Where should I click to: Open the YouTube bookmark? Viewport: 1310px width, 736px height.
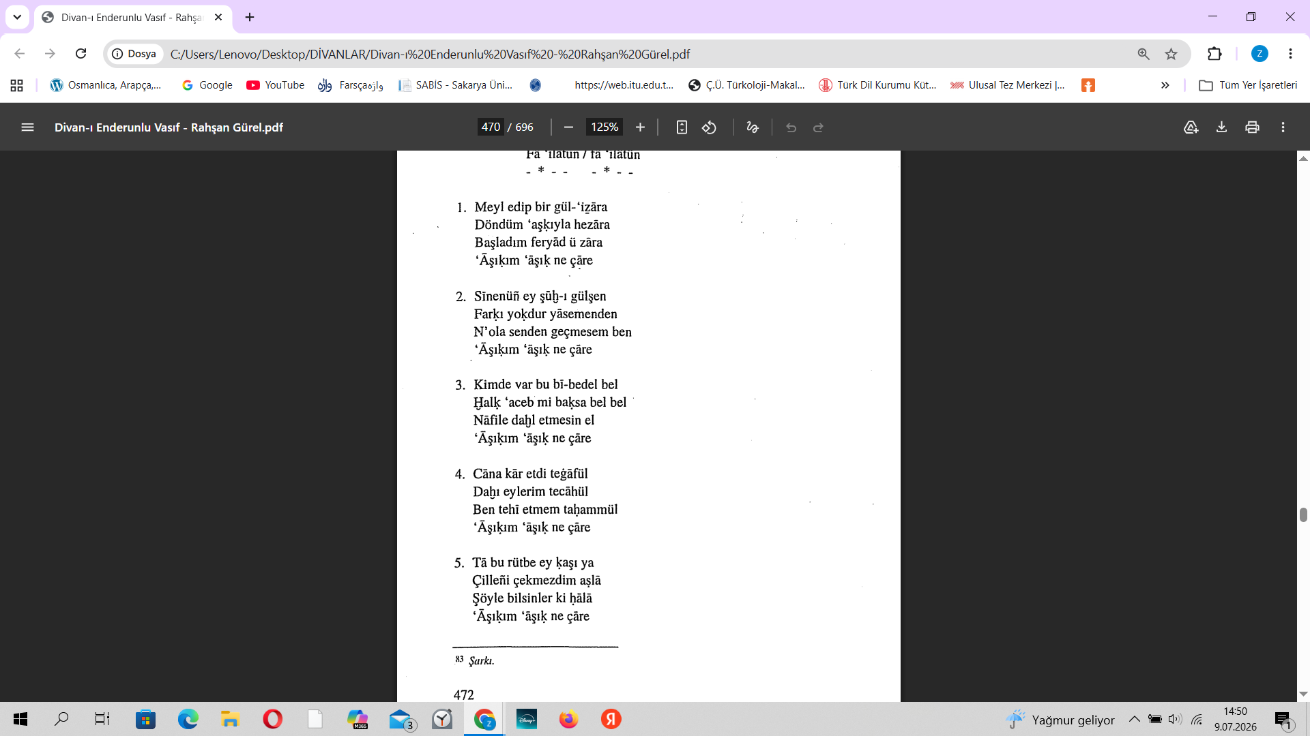click(276, 85)
